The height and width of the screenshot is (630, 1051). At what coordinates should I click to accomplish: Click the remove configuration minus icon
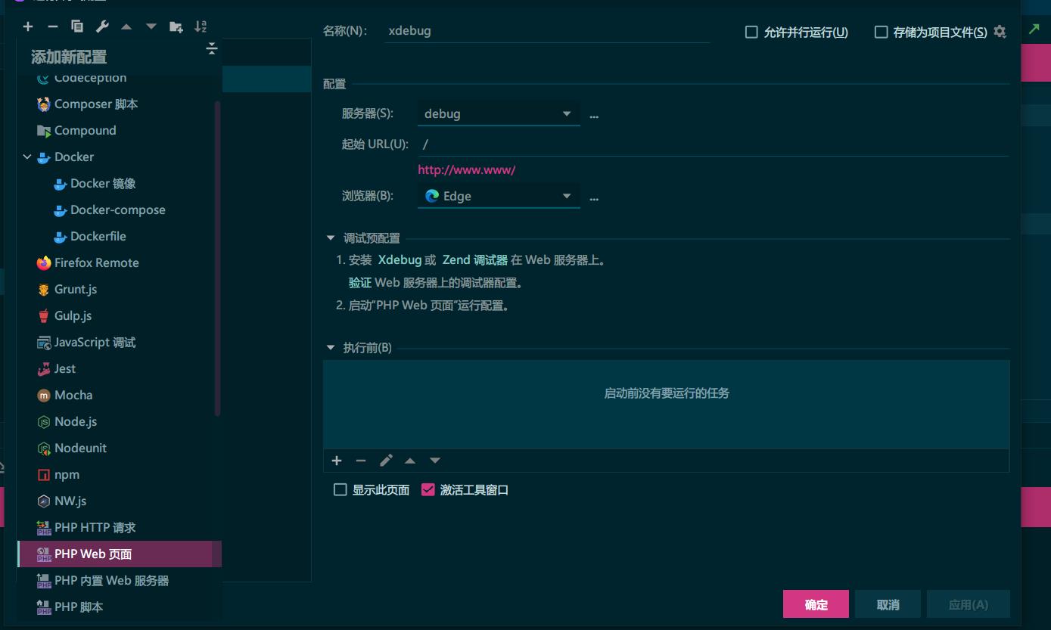point(52,26)
